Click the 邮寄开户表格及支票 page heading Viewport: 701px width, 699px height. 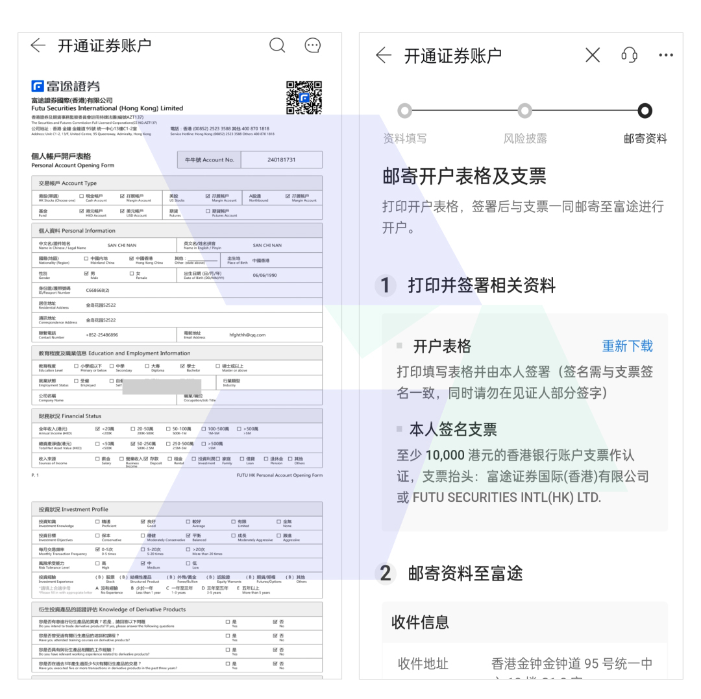[464, 176]
